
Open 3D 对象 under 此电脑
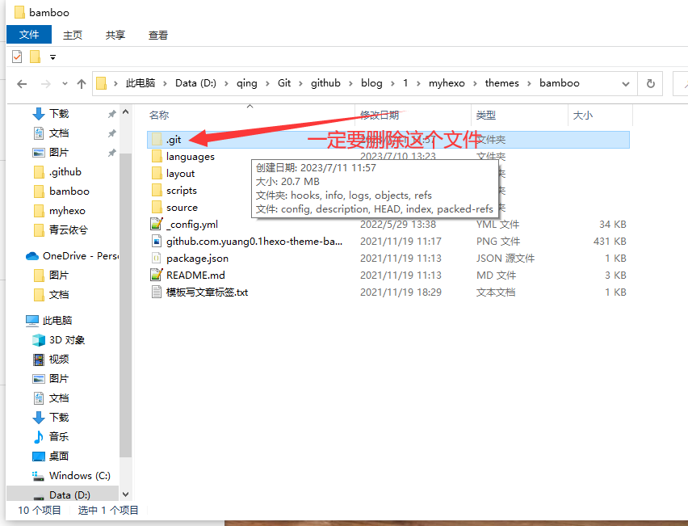click(x=67, y=340)
